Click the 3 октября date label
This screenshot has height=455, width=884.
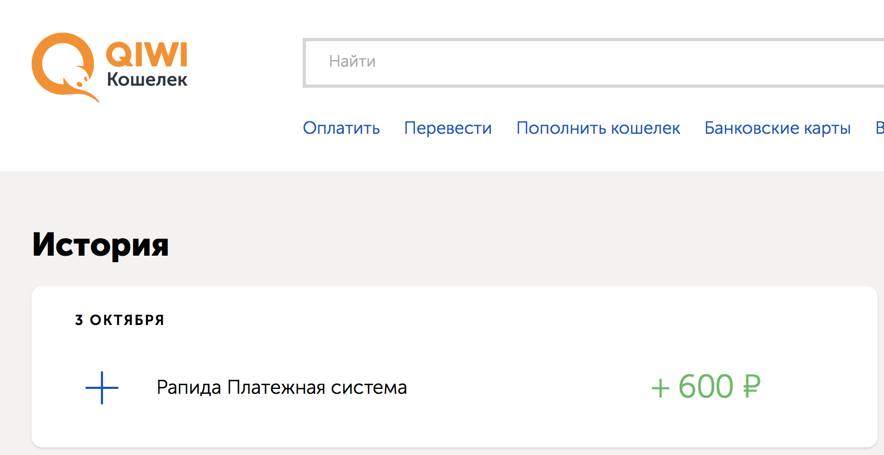(x=120, y=320)
